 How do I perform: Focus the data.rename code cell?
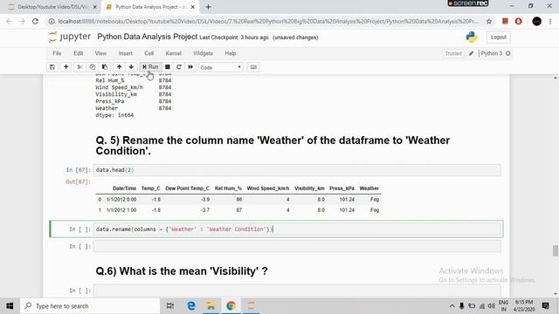[297, 229]
